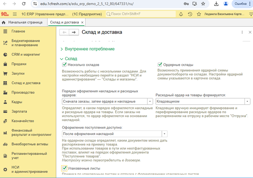Image resolution: width=253 pixels, height=178 pixels.
Task: Toggle the Несколько складов checkbox
Action: 64,65
